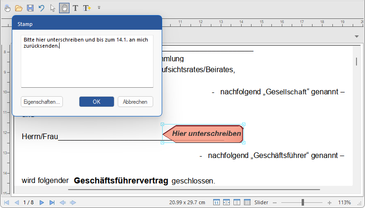Select the Hand pan tool
Image resolution: width=365 pixels, height=208 pixels.
tap(64, 8)
